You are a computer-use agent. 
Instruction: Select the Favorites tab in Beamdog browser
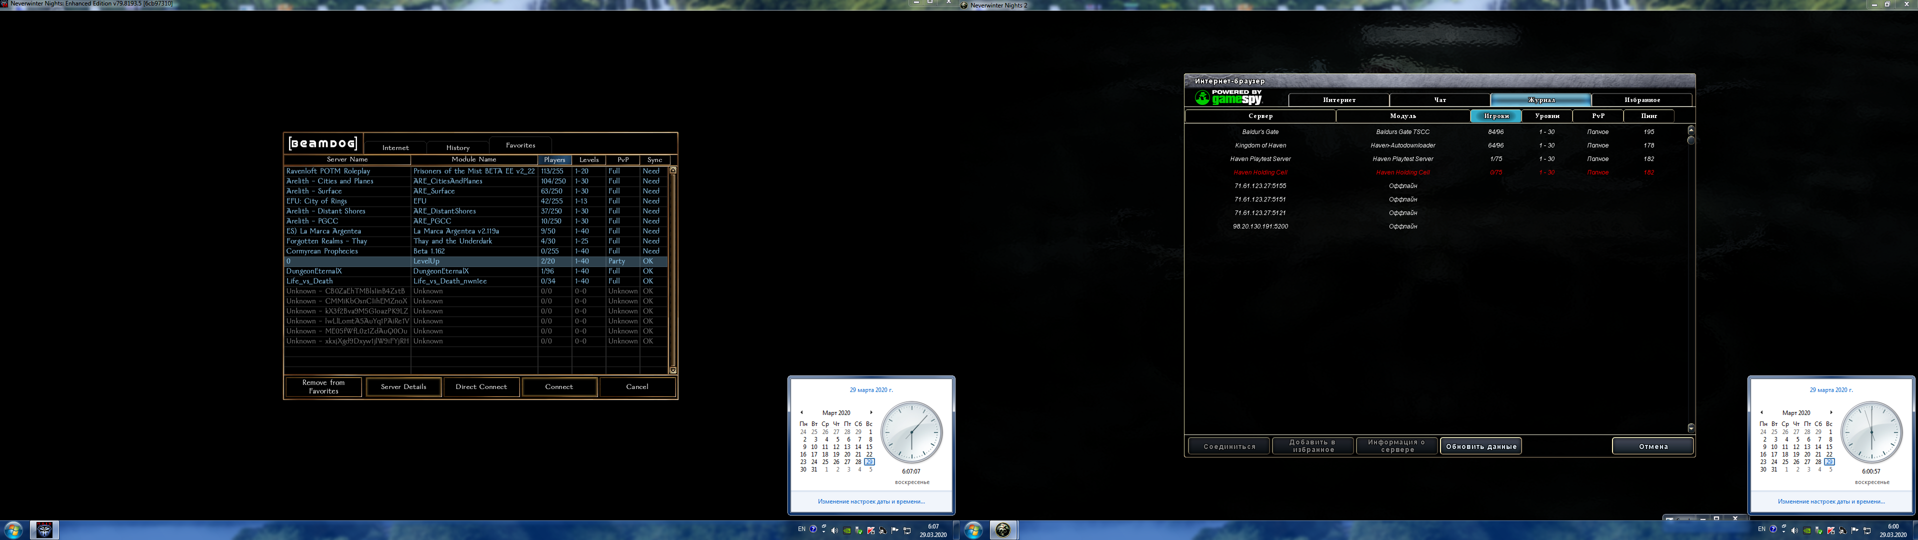pyautogui.click(x=520, y=145)
